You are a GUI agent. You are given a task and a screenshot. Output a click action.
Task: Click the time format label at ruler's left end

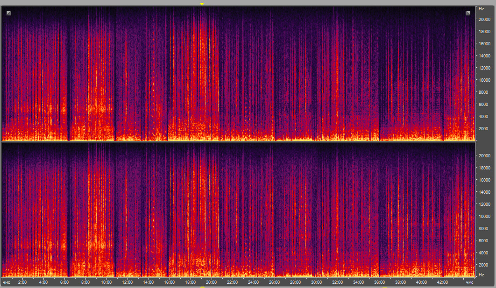tap(7, 282)
